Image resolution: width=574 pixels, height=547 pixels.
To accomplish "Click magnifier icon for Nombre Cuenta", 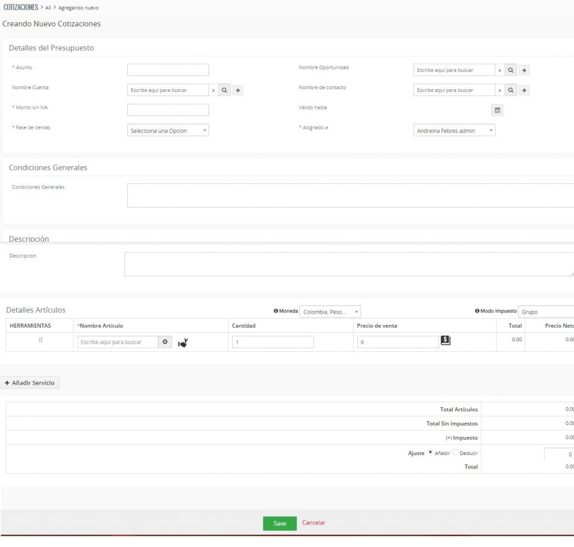I will click(224, 90).
